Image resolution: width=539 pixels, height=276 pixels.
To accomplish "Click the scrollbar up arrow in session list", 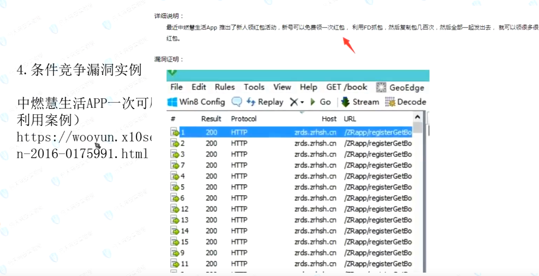I will pos(418,117).
